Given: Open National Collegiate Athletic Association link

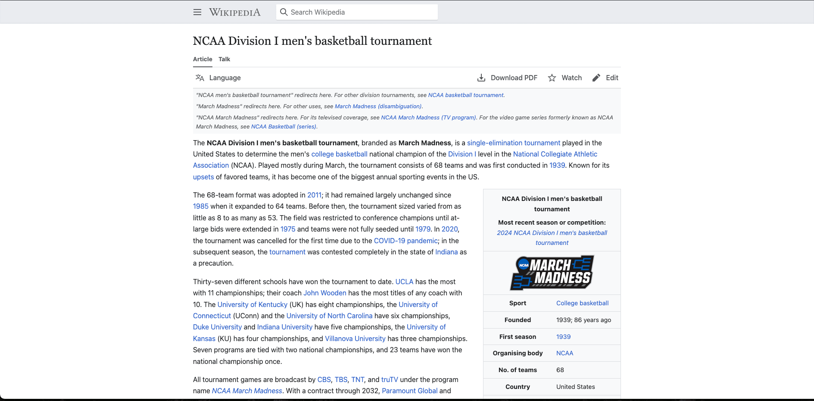Looking at the screenshot, I should (x=555, y=154).
